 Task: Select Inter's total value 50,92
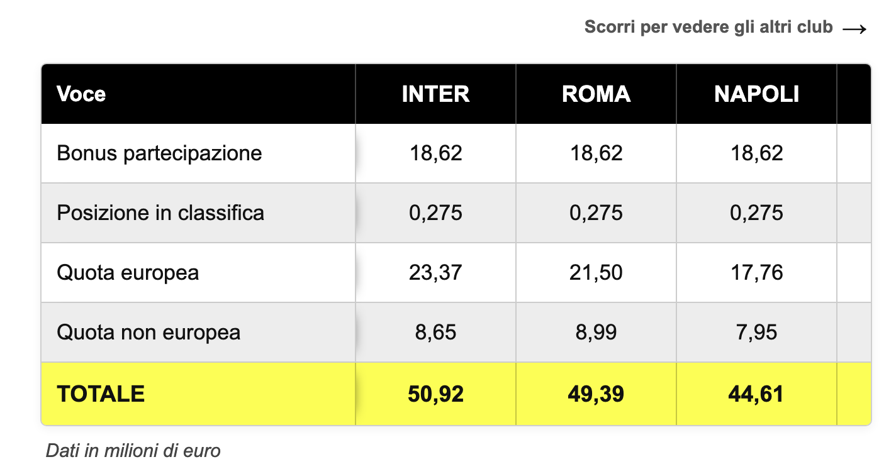(x=435, y=394)
